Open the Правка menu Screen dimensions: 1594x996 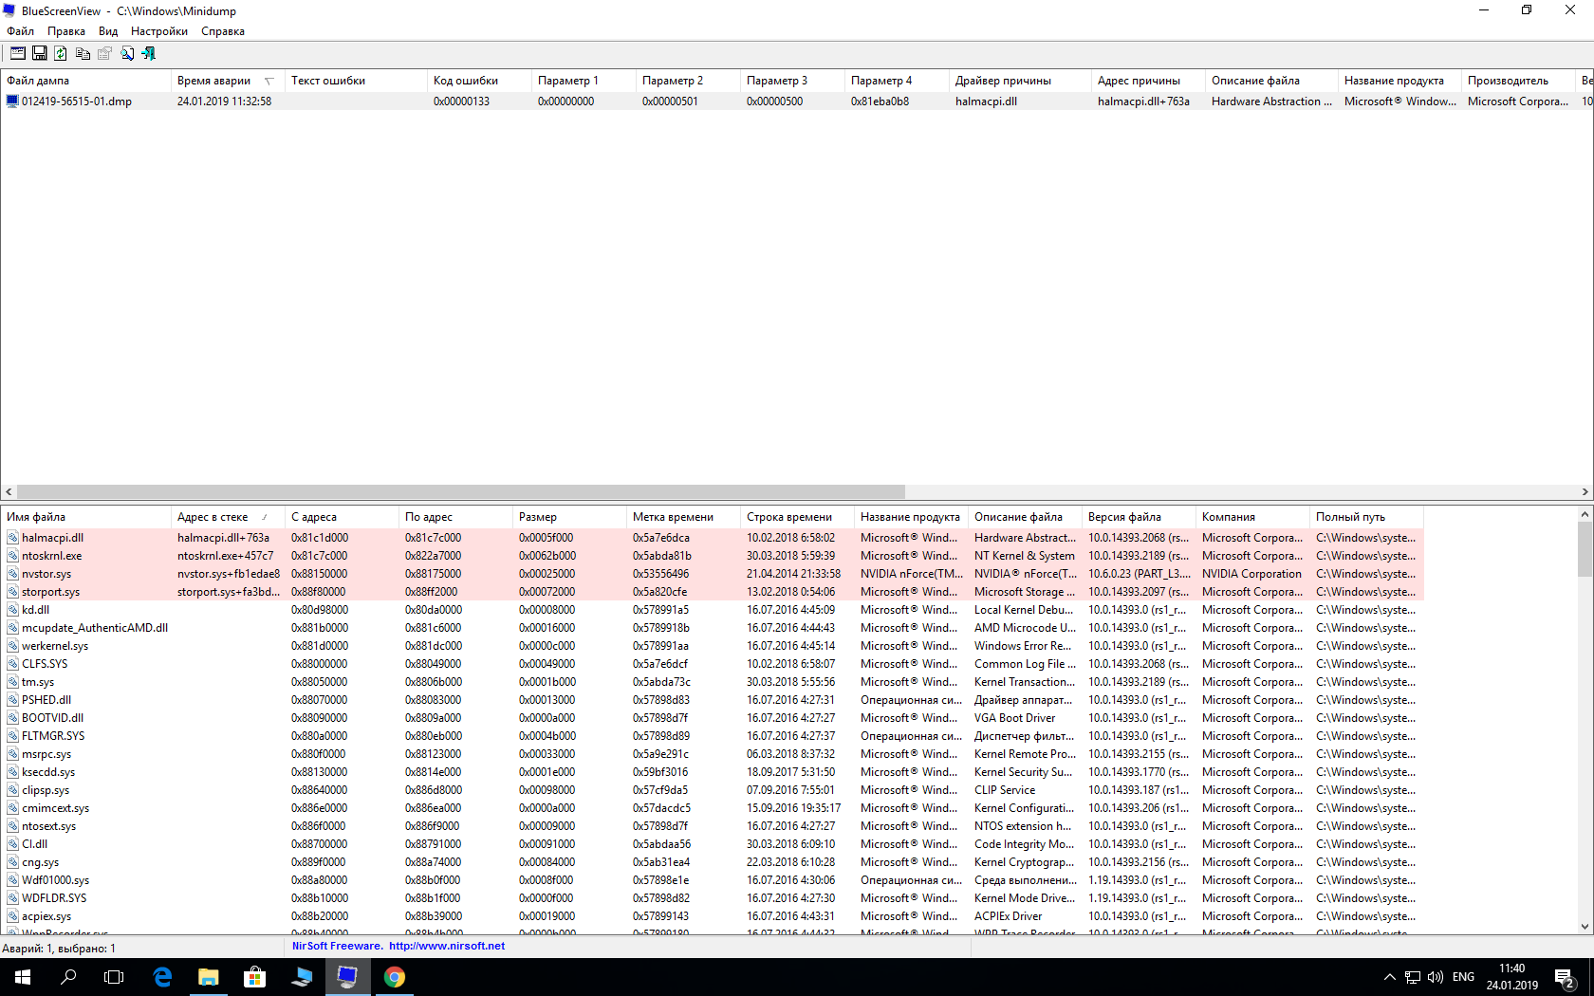[66, 31]
